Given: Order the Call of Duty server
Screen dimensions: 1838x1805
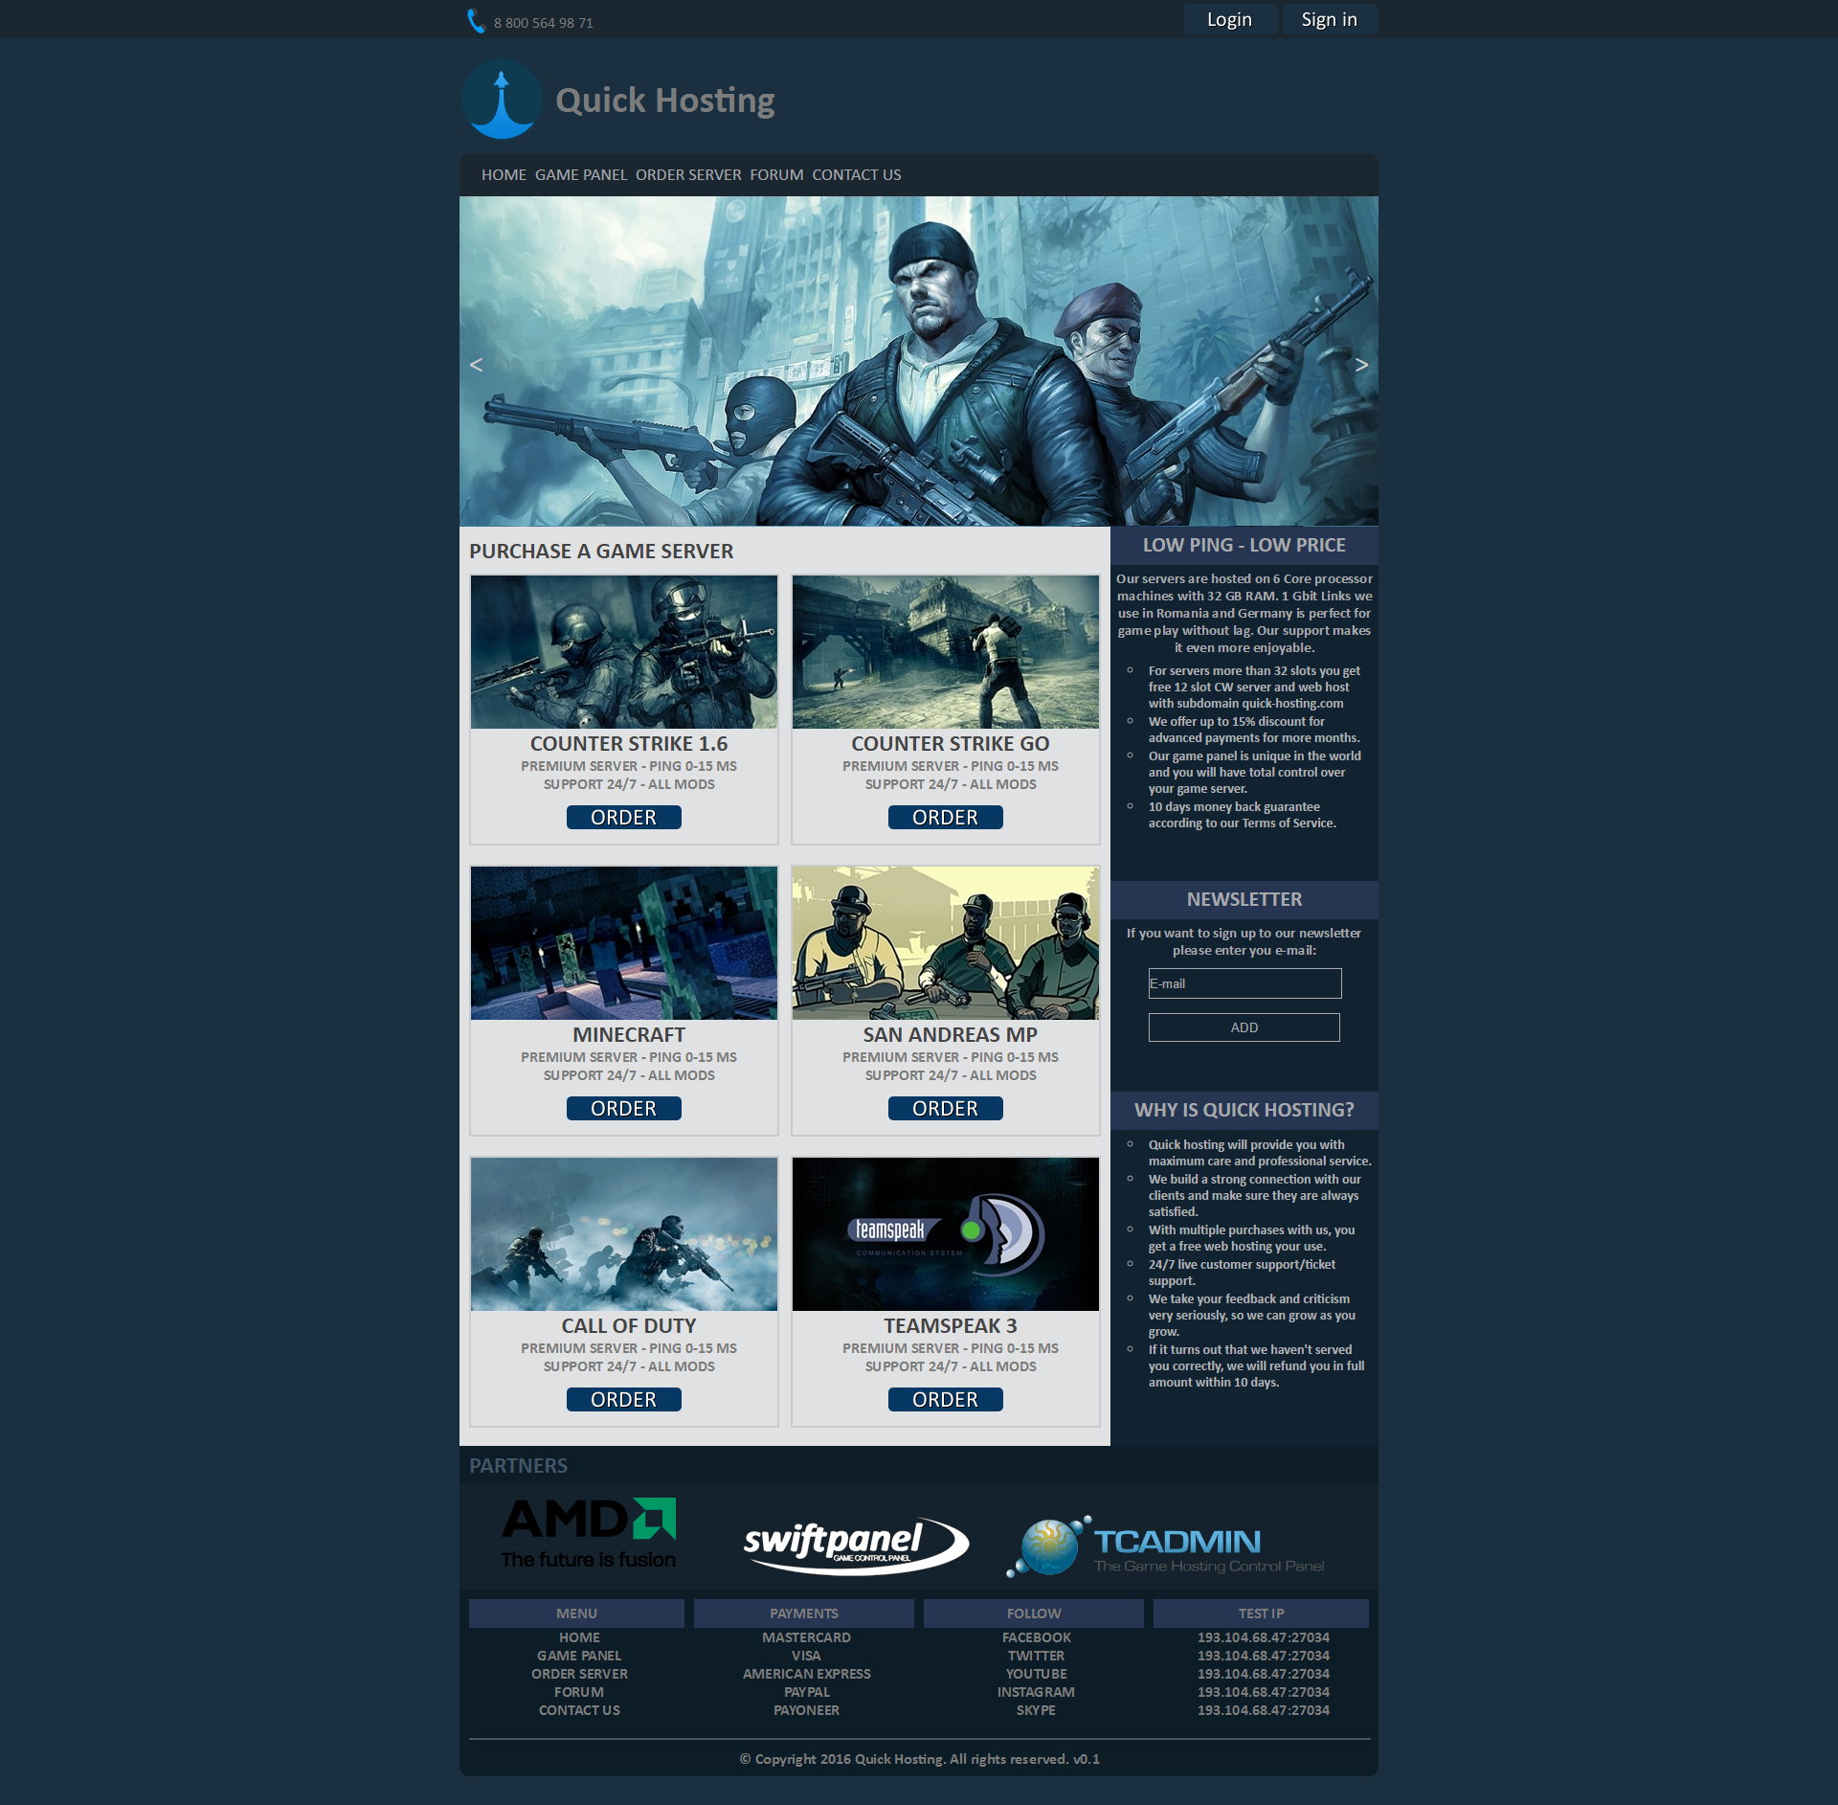Looking at the screenshot, I should [x=623, y=1399].
